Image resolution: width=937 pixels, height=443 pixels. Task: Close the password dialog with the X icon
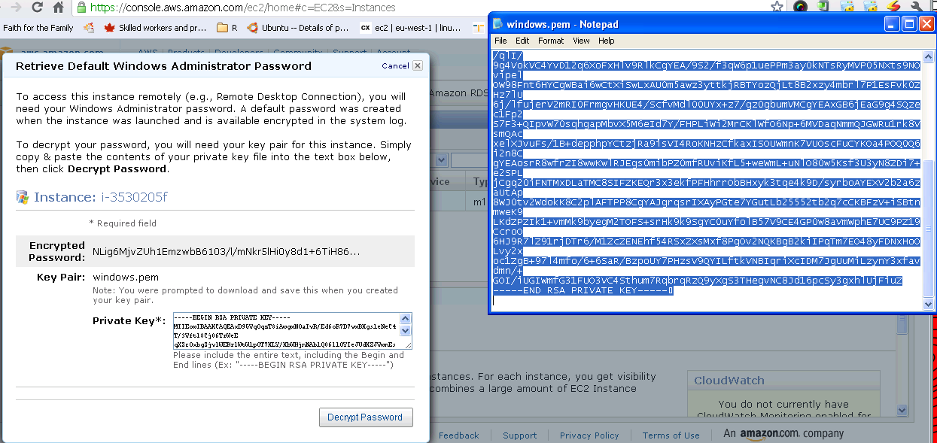coord(418,65)
